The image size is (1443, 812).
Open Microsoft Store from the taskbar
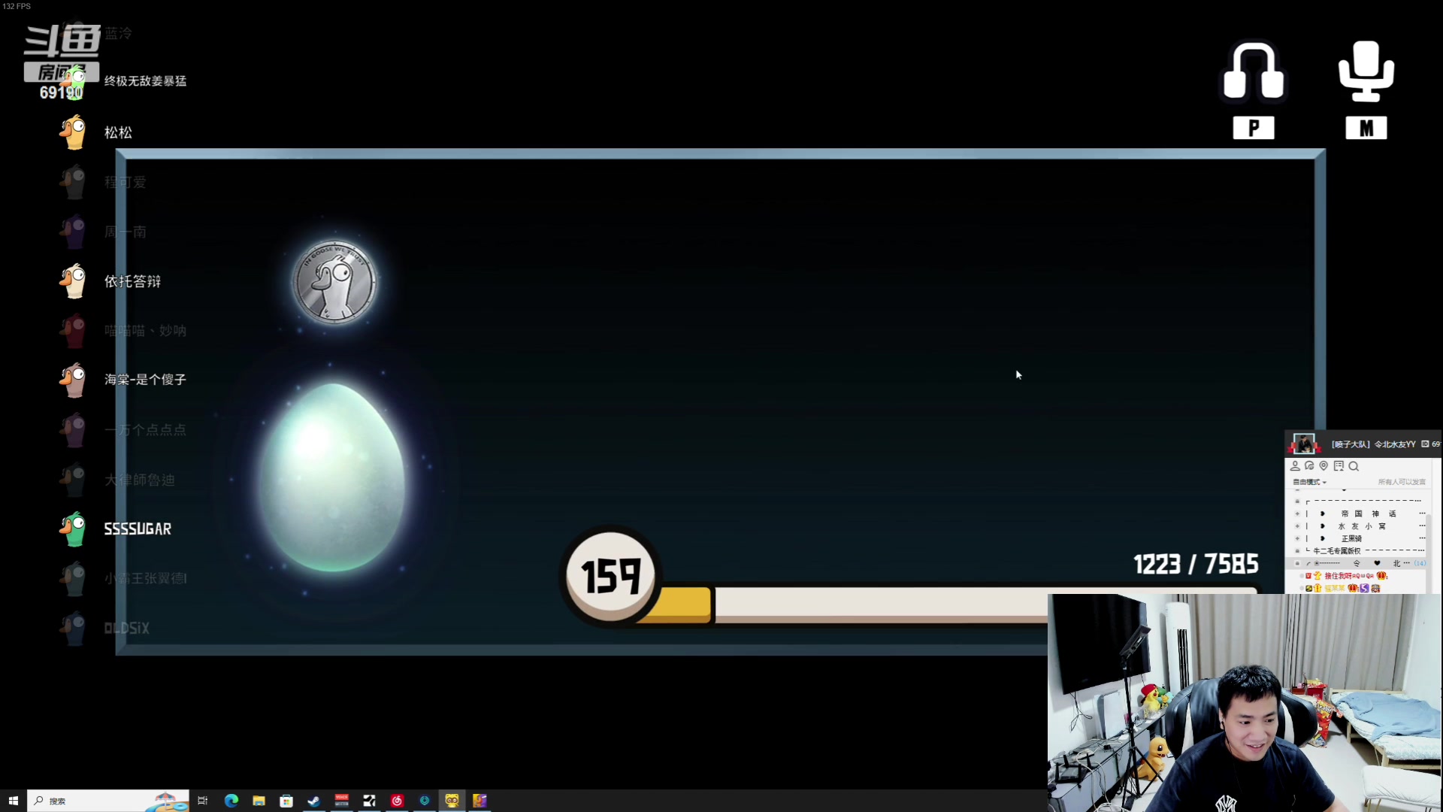point(286,801)
